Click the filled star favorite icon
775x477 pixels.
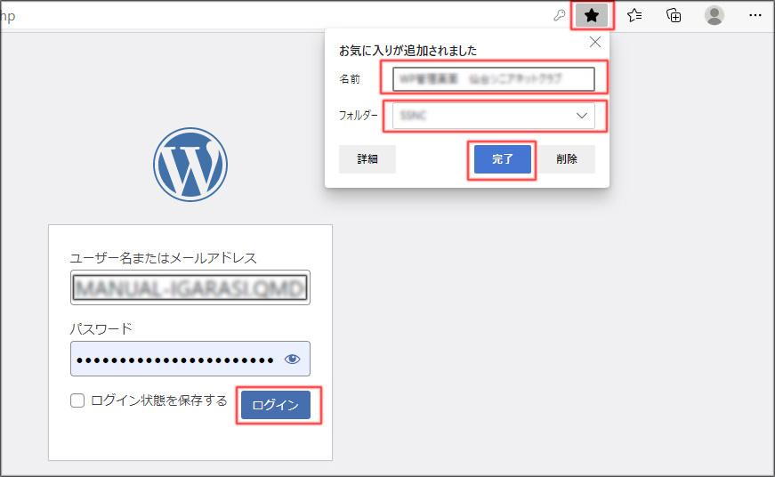pos(592,15)
